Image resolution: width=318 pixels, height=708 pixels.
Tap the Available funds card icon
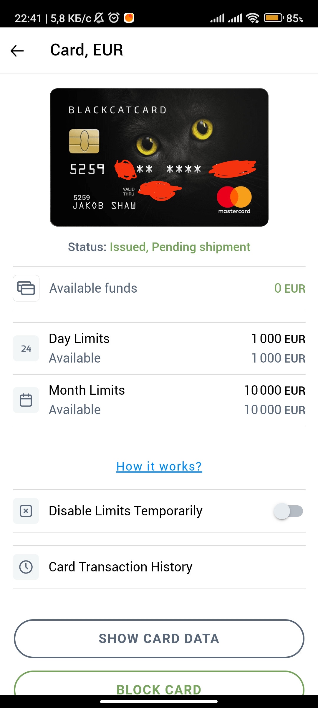[x=26, y=288]
